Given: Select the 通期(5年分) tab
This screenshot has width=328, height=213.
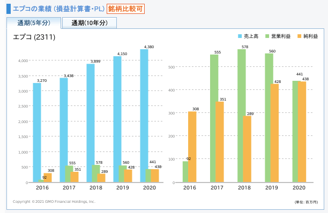Looking at the screenshot, I should point(34,23).
